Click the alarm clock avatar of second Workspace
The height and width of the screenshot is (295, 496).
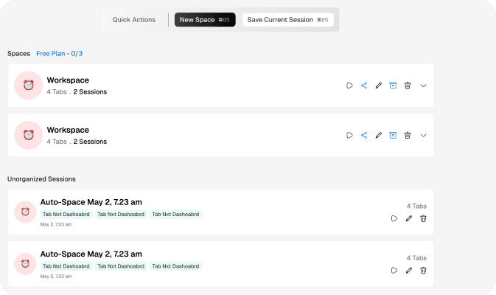[29, 135]
